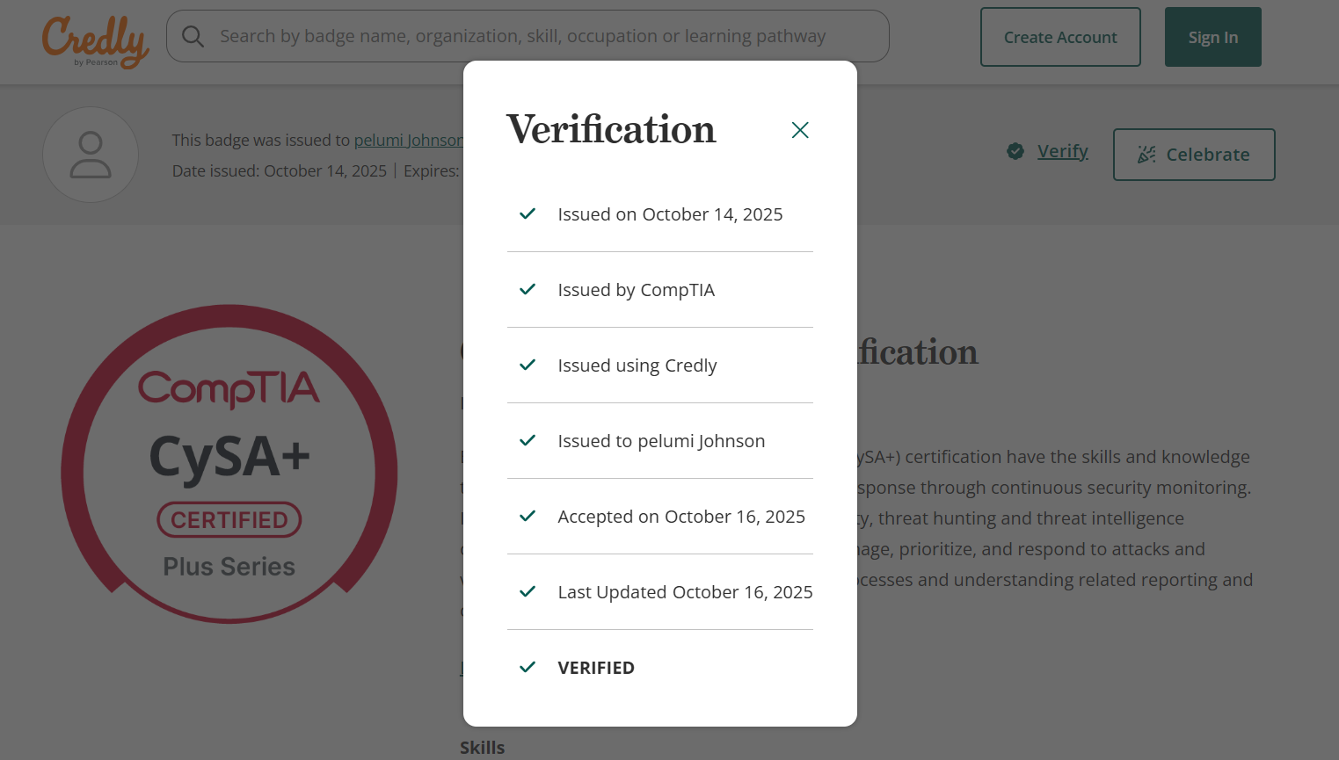Click the checkmark beside VERIFIED
Image resolution: width=1339 pixels, height=760 pixels.
pyautogui.click(x=527, y=667)
